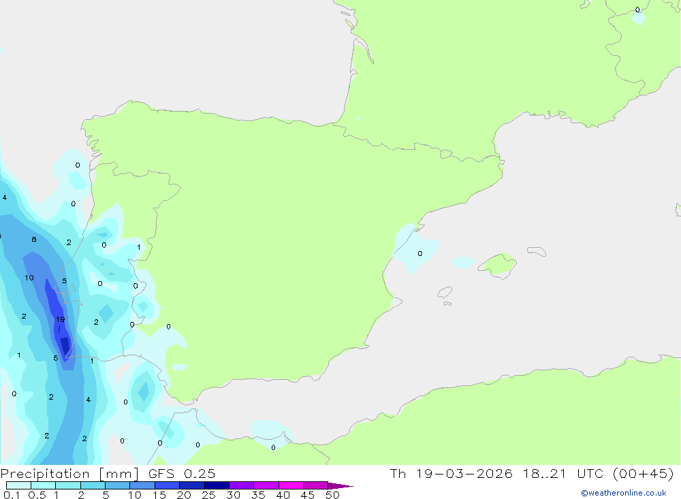This screenshot has height=499, width=681.
Task: Click the 20–25 mm dark blue swatch
Action: click(191, 485)
